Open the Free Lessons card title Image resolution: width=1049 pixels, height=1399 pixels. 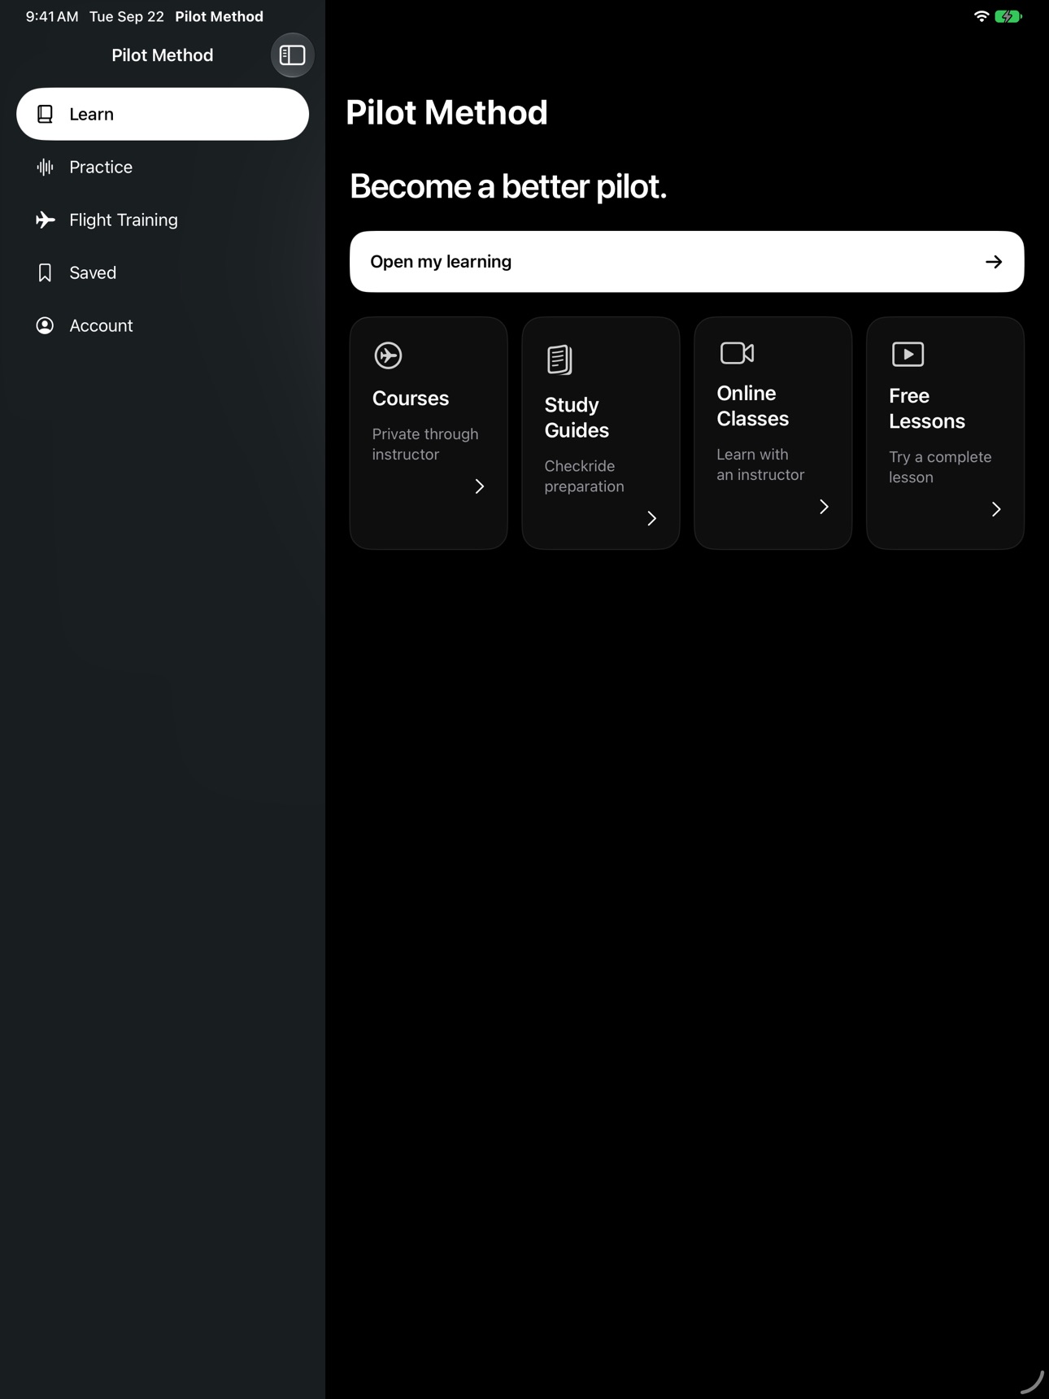coord(927,408)
